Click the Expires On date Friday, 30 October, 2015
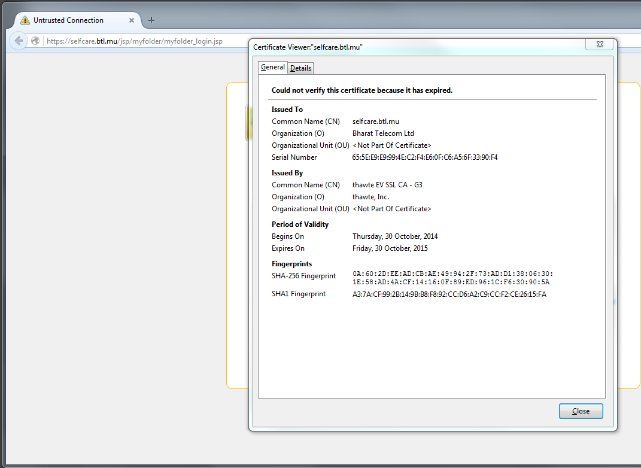This screenshot has width=641, height=468. pos(390,248)
